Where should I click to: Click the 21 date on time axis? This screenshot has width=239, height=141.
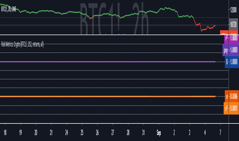pos(51,133)
